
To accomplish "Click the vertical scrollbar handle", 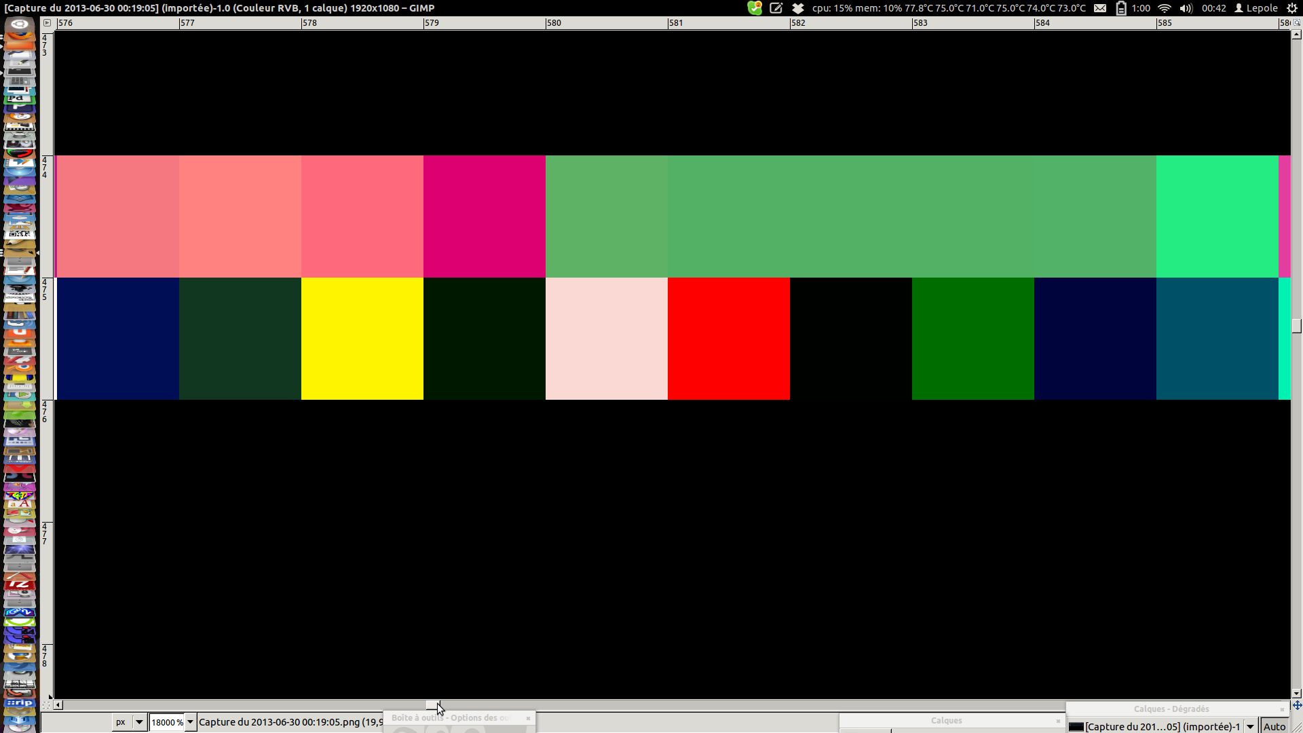I will point(1296,326).
